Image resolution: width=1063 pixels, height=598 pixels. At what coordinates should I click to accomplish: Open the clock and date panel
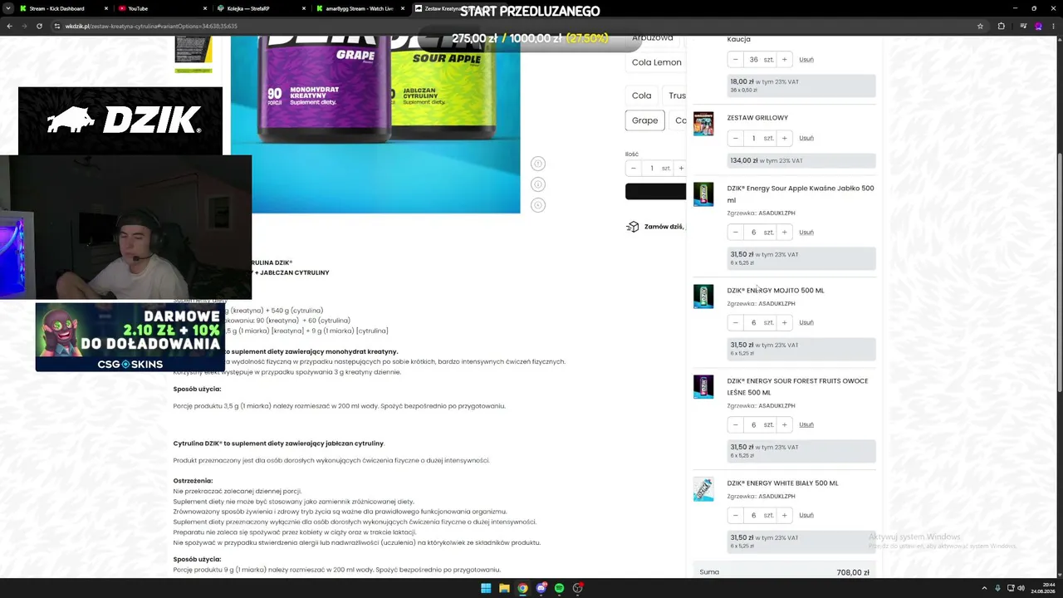pyautogui.click(x=1043, y=588)
